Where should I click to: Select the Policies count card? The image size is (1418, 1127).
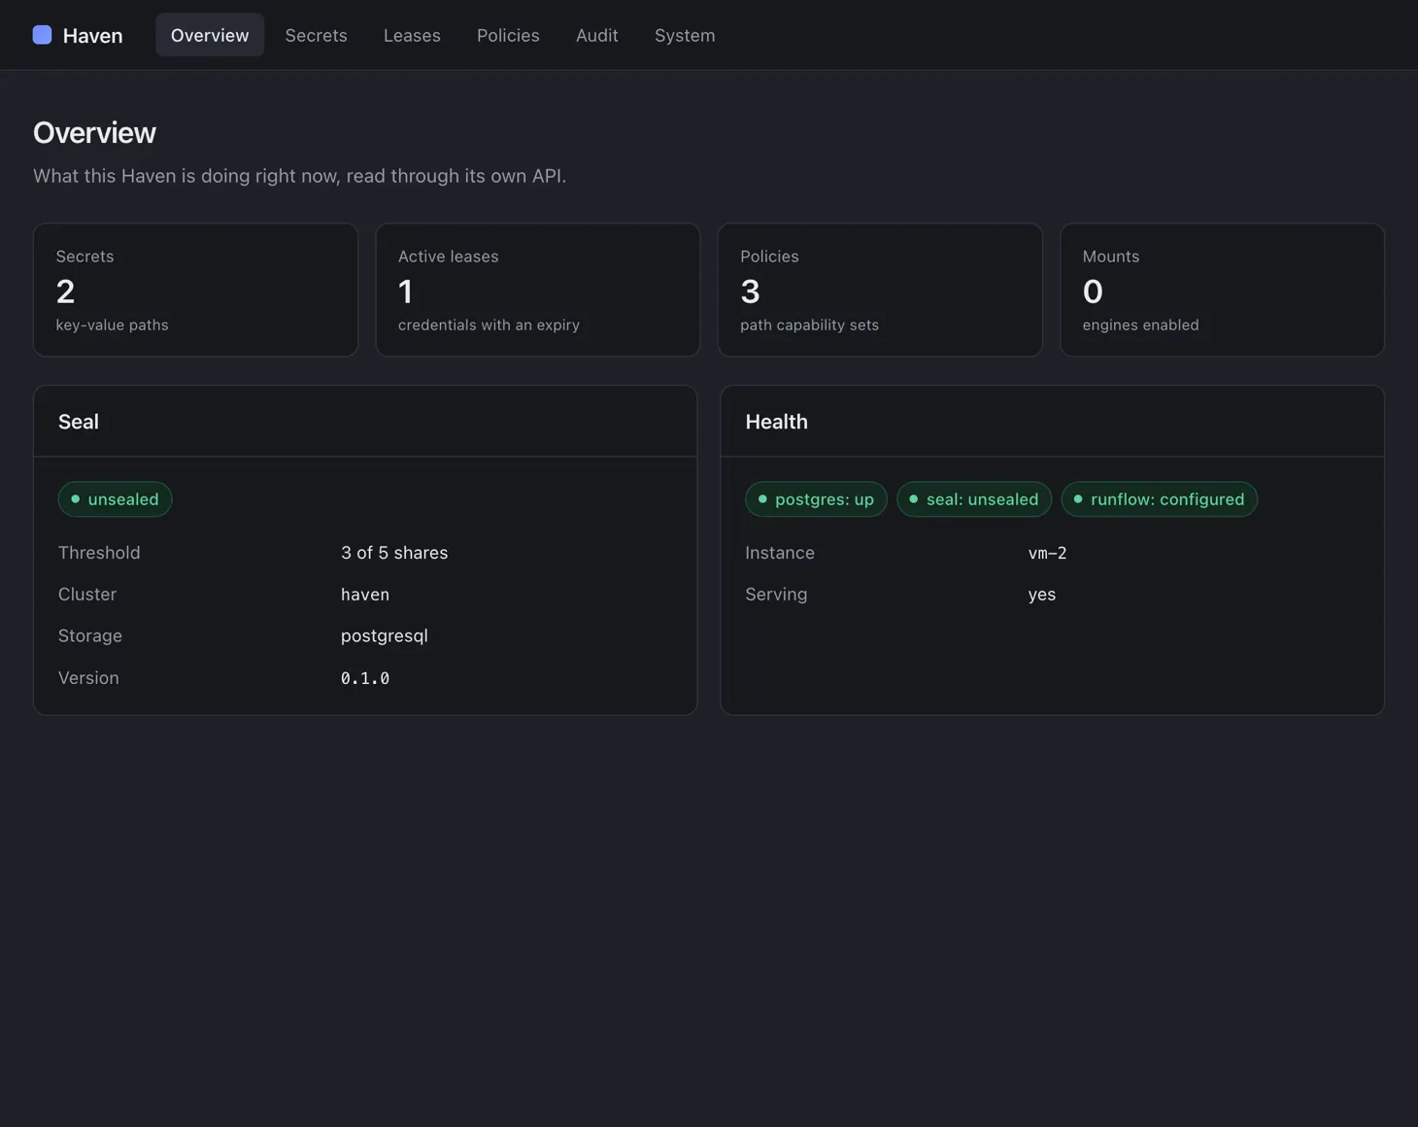(x=880, y=290)
